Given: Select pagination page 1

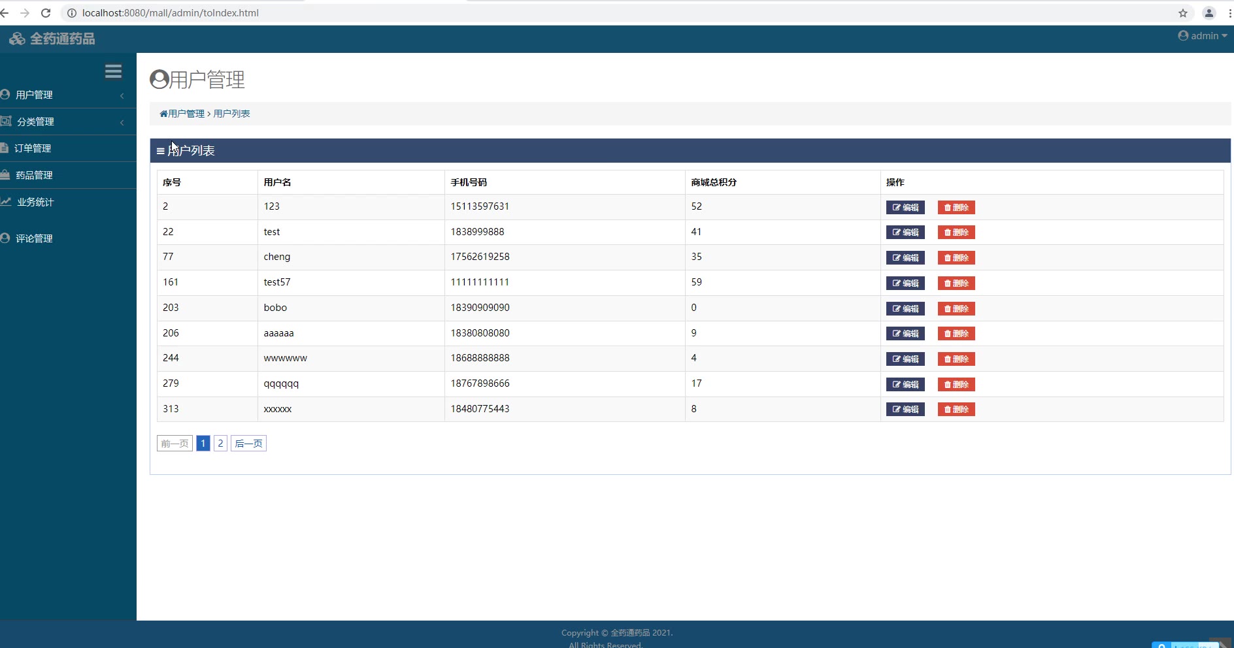Looking at the screenshot, I should click(203, 444).
